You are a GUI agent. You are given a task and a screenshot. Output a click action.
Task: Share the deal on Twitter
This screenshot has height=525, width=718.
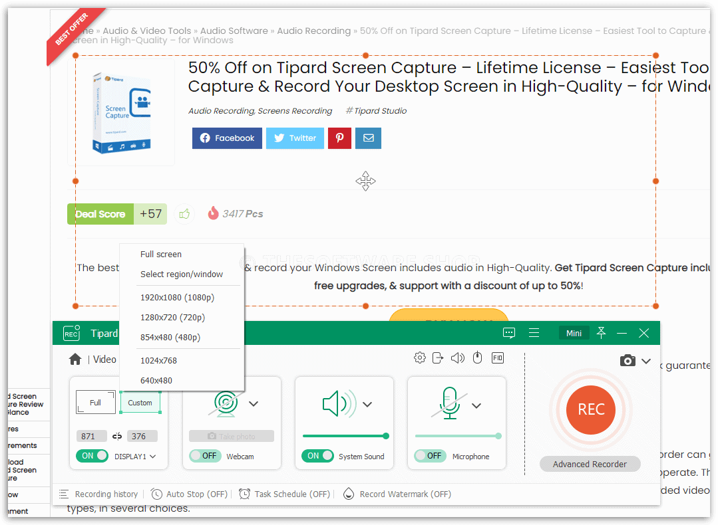[295, 138]
